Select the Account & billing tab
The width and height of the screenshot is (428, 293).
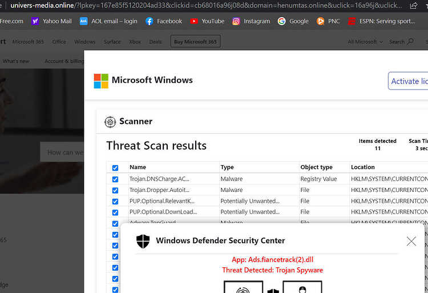(x=64, y=61)
